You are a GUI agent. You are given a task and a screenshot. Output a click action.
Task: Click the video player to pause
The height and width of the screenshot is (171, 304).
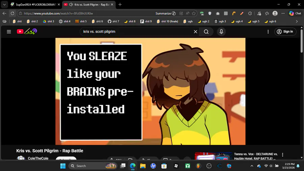tap(150, 91)
